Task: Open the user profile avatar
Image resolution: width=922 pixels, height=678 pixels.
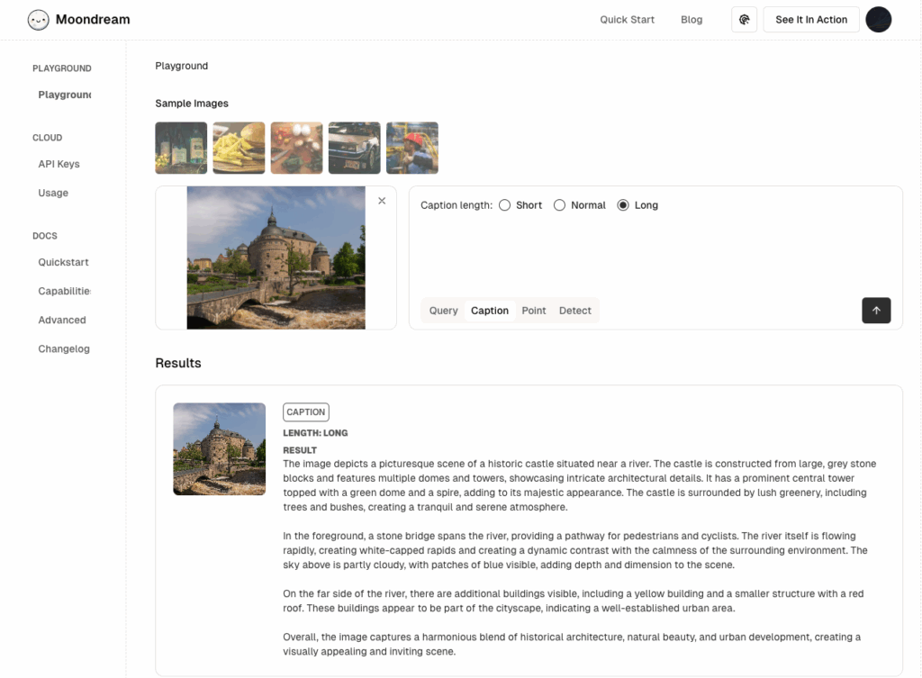Action: [x=878, y=20]
